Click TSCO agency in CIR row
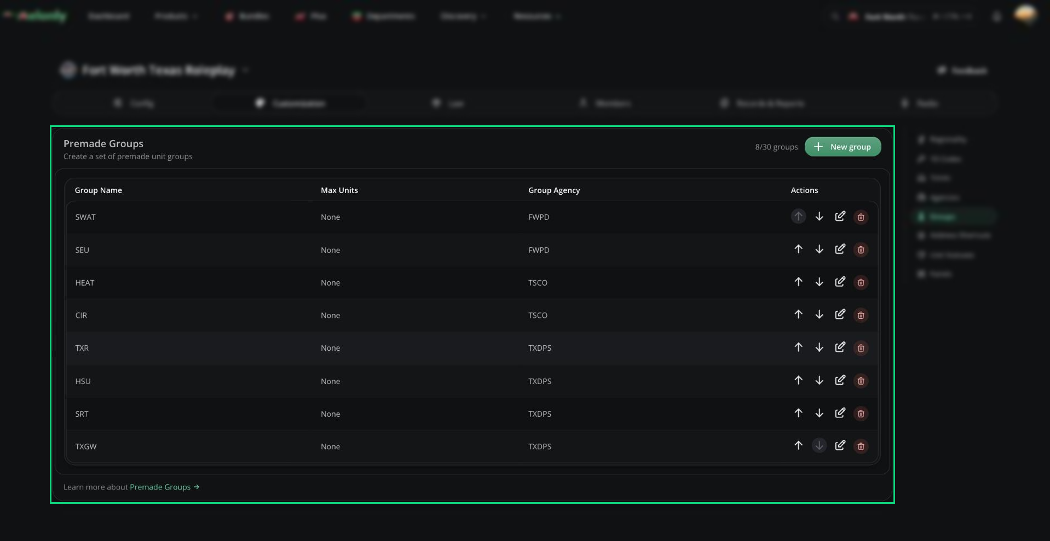This screenshot has height=541, width=1050. [x=538, y=315]
